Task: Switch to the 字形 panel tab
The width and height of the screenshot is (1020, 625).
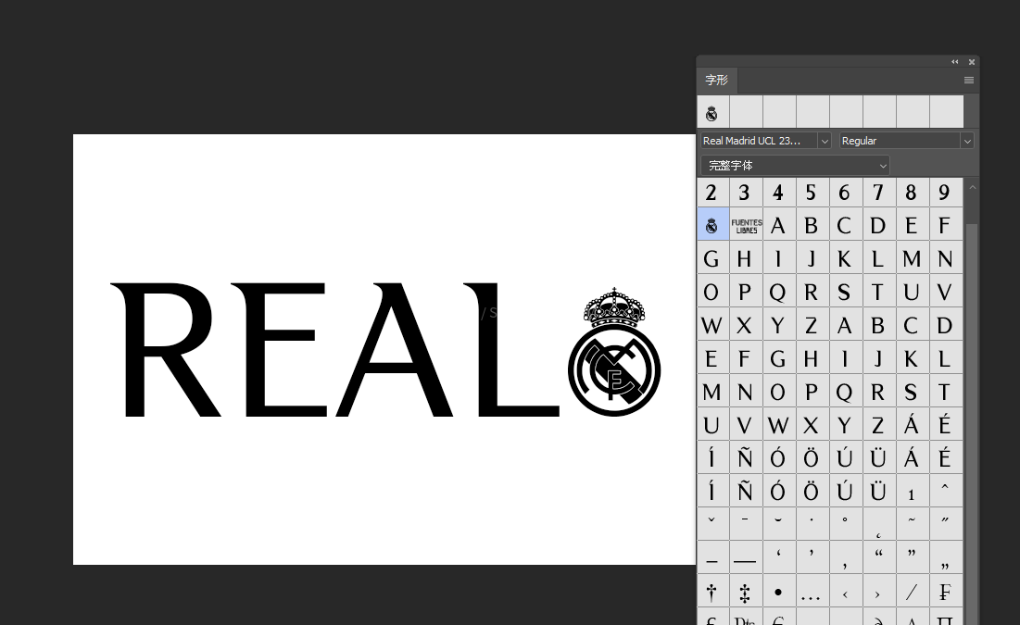Action: point(717,81)
